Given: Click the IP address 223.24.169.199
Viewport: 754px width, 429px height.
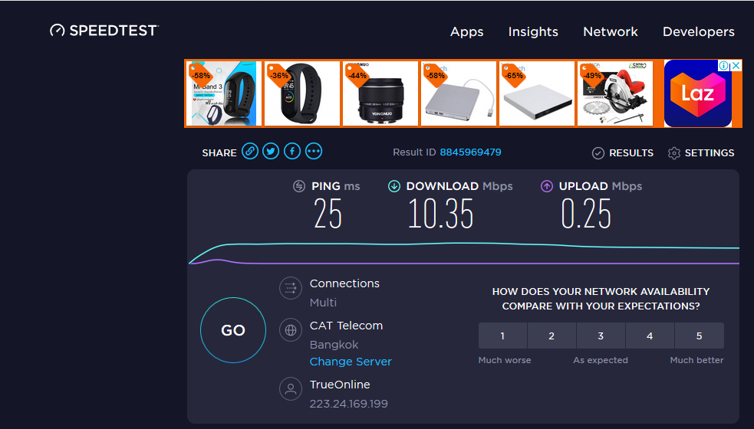Looking at the screenshot, I should click(349, 404).
